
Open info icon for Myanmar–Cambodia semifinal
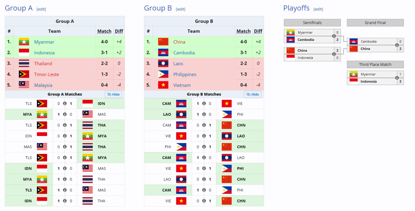[x=334, y=36]
